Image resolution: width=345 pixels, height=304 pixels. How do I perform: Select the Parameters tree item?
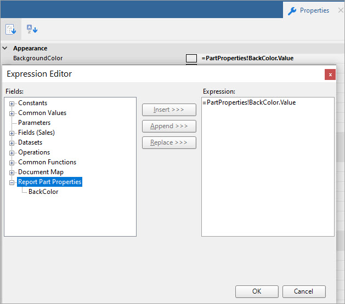[35, 123]
